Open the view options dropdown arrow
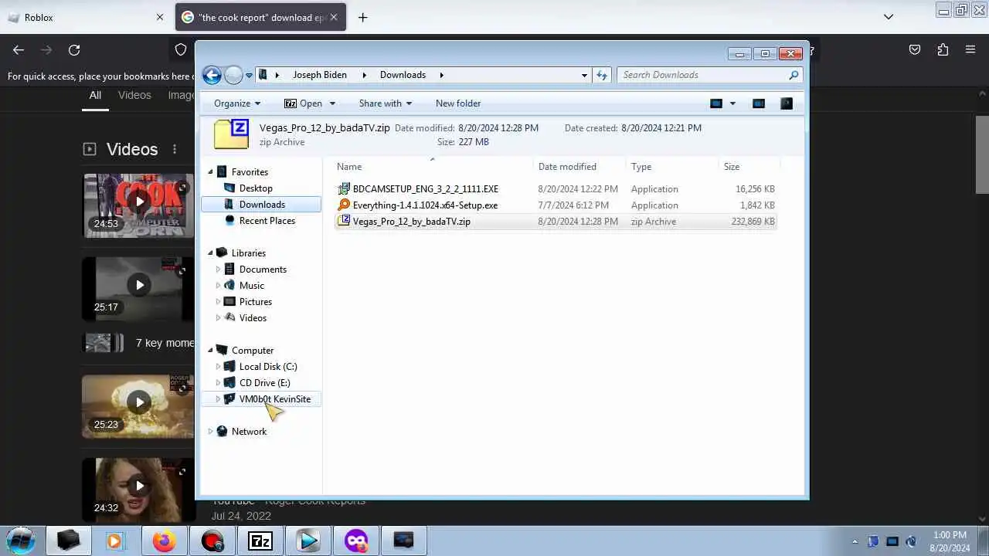Viewport: 989px width, 556px height. tap(732, 103)
